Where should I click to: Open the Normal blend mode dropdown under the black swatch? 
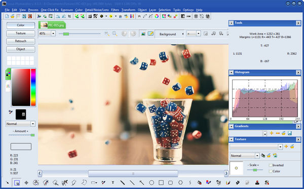[33, 124]
